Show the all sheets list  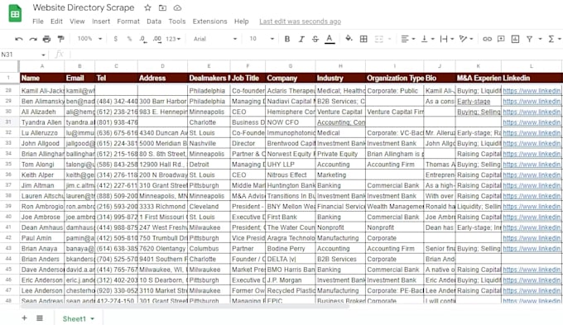[40, 318]
